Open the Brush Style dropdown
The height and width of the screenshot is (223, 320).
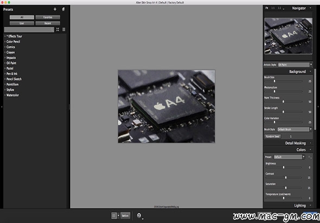click(295, 129)
